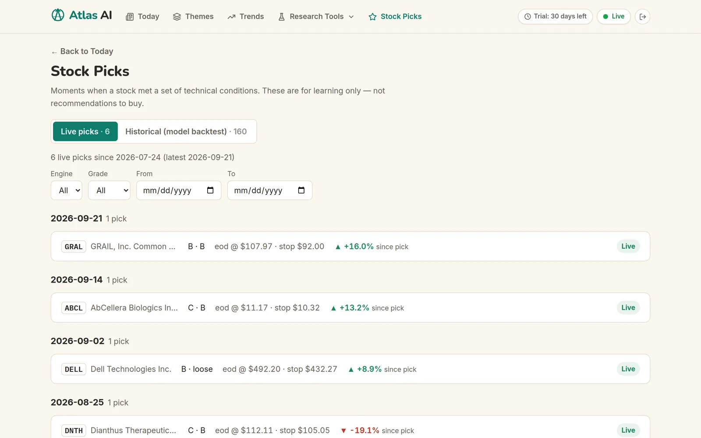Image resolution: width=701 pixels, height=438 pixels.
Task: Click the 6 live picks since 2026-07-24 summary
Action: tap(142, 157)
